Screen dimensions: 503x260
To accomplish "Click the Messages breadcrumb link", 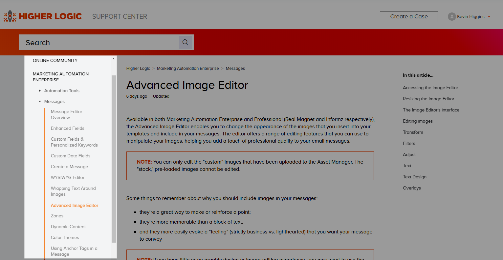I will pos(235,69).
